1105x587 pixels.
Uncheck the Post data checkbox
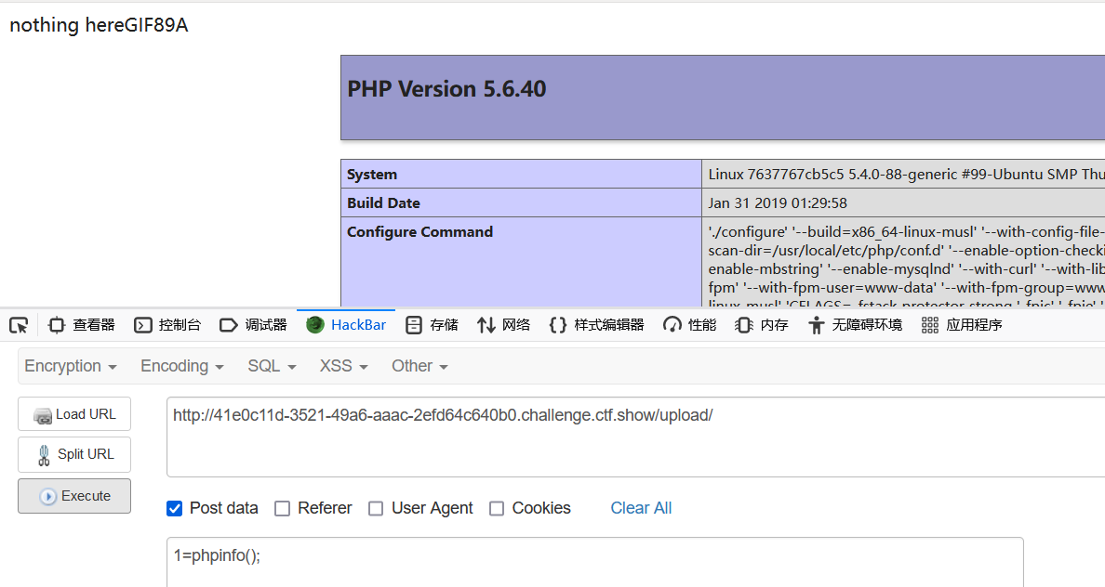(x=174, y=508)
